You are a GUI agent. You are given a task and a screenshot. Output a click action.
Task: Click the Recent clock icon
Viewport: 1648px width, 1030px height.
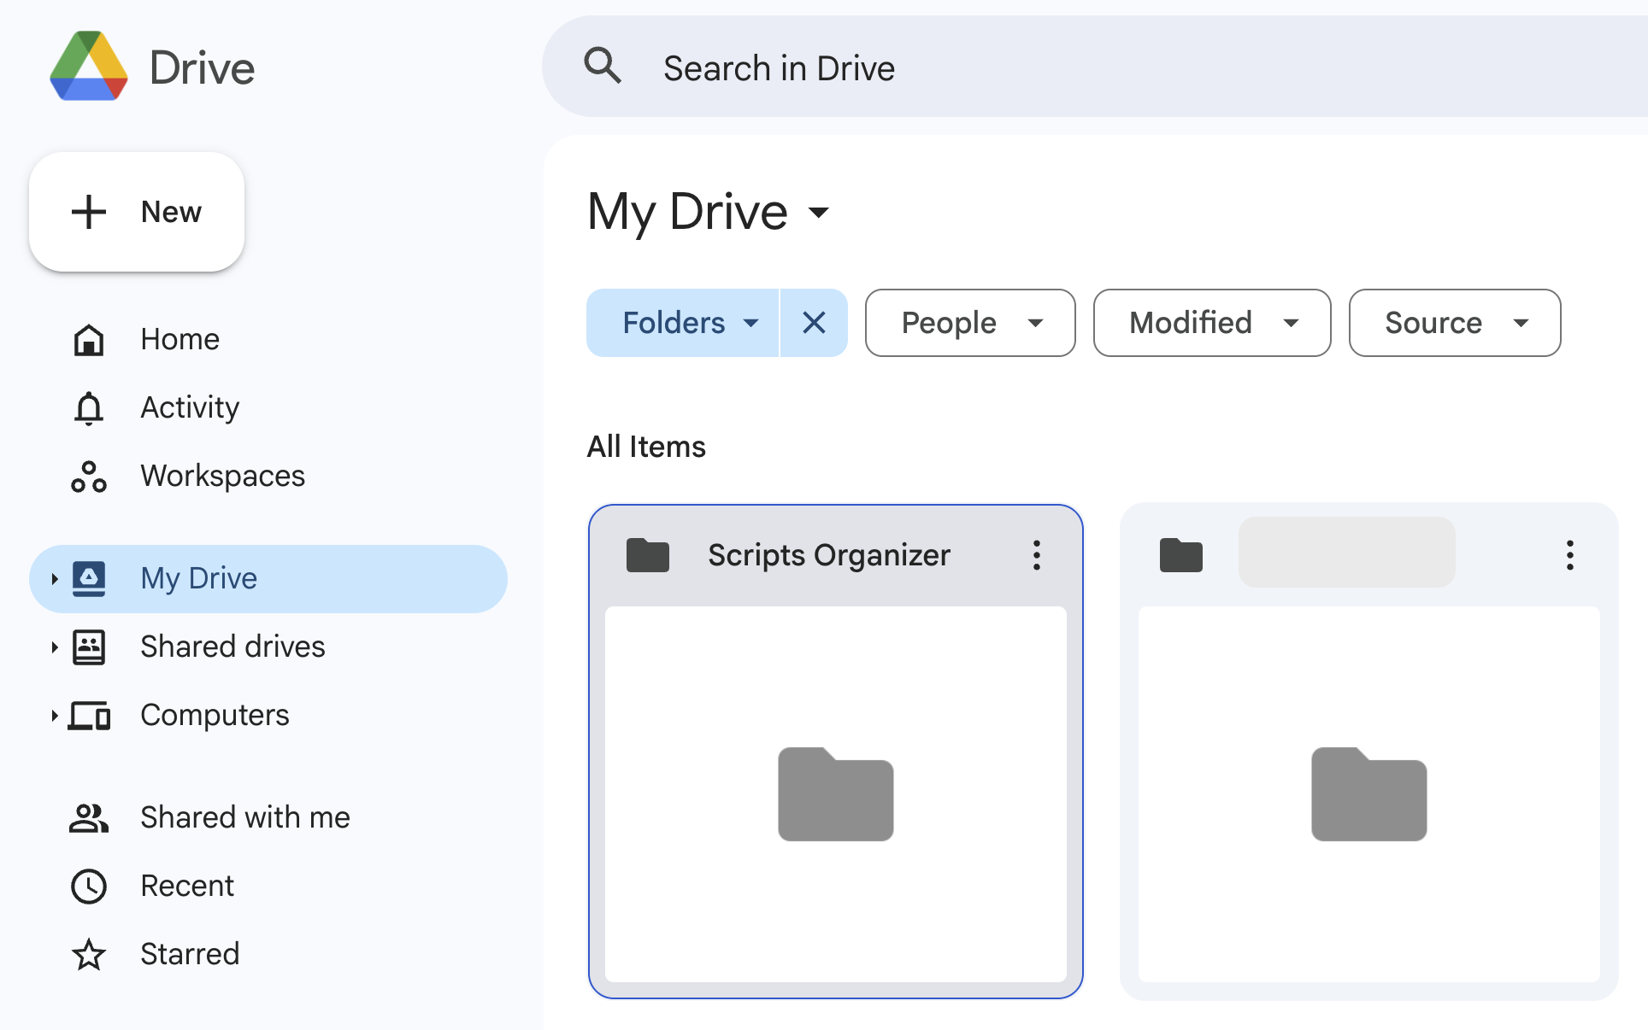click(x=89, y=887)
